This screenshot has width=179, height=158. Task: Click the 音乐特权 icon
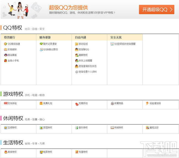[77, 128]
